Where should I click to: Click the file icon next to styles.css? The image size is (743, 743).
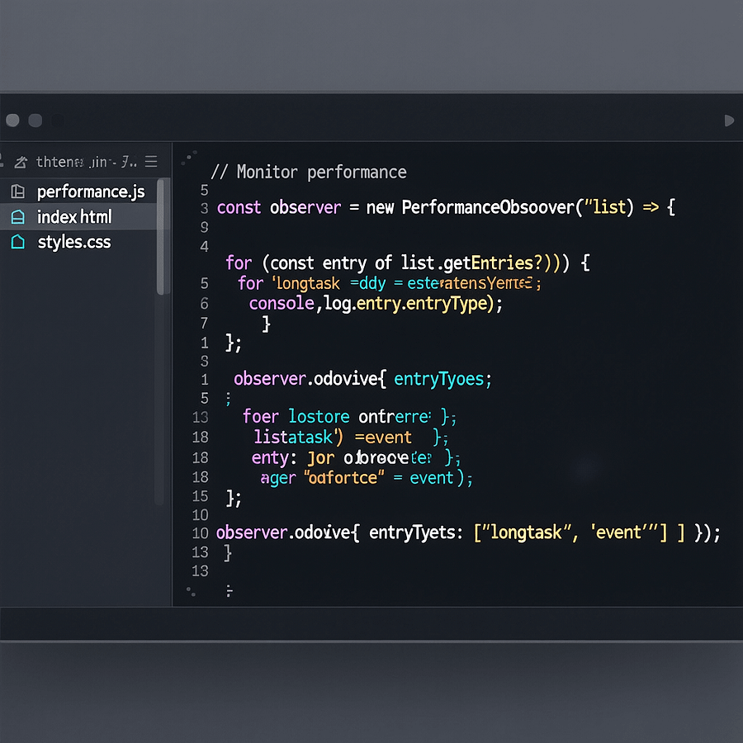coord(18,242)
